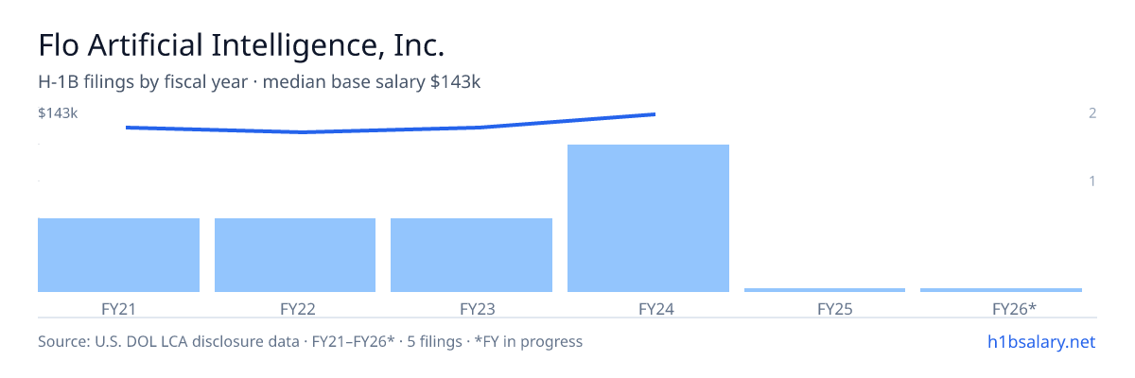Screen dimensions: 1135x378
Task: Click the DOL LCA source footnote
Action: [310, 341]
